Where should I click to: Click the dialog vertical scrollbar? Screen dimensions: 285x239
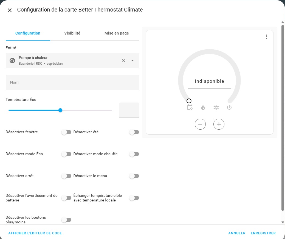(283, 118)
